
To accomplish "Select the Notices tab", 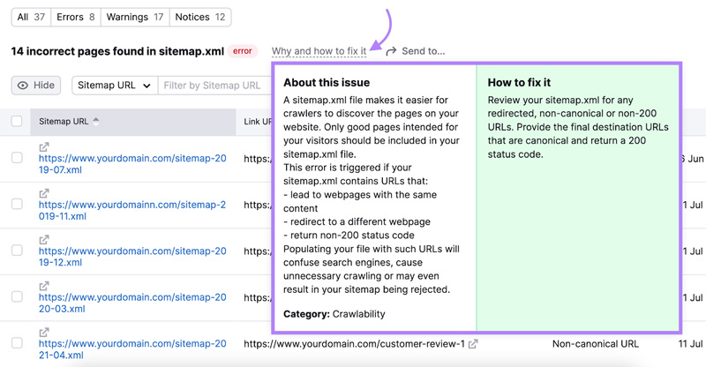I will 199,17.
